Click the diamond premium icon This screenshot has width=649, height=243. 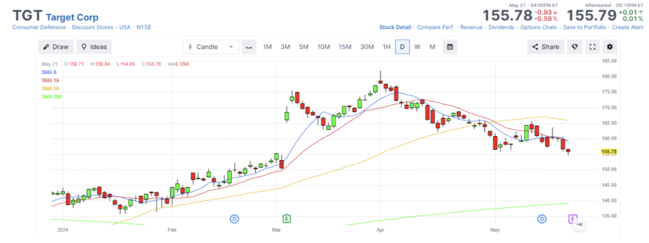pos(574,47)
